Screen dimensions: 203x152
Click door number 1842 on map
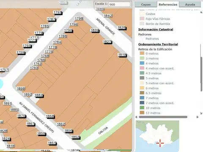point(108,16)
